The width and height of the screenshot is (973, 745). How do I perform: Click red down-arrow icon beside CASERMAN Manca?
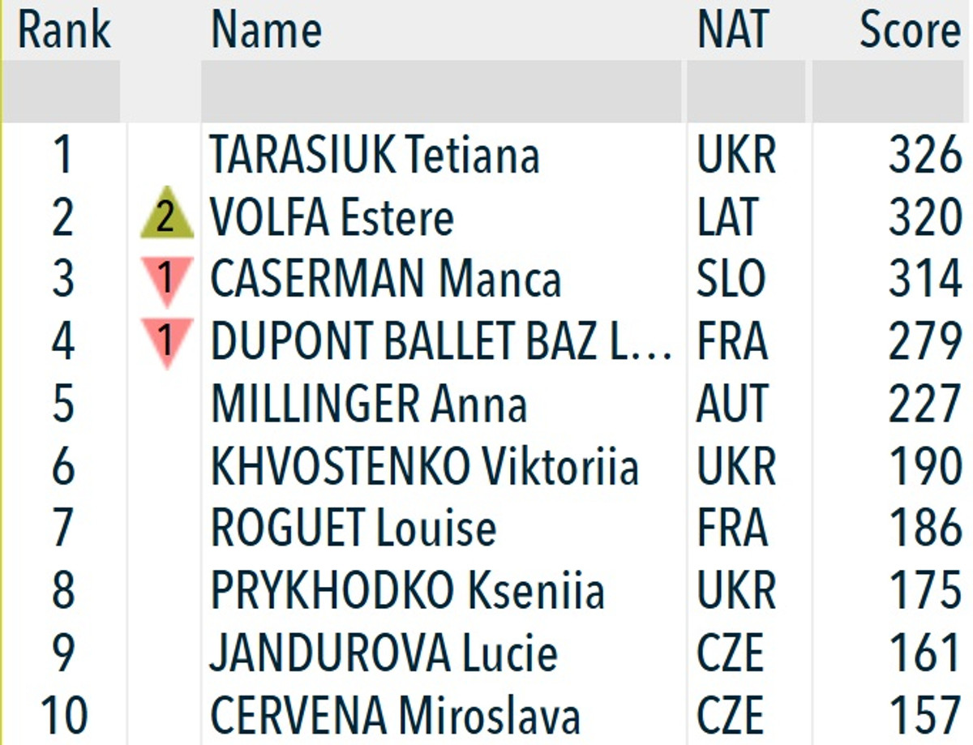(x=165, y=279)
